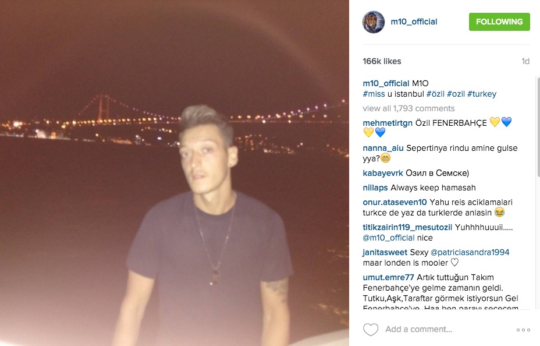Open the #turkey hashtag link
540x346 pixels.
[482, 94]
